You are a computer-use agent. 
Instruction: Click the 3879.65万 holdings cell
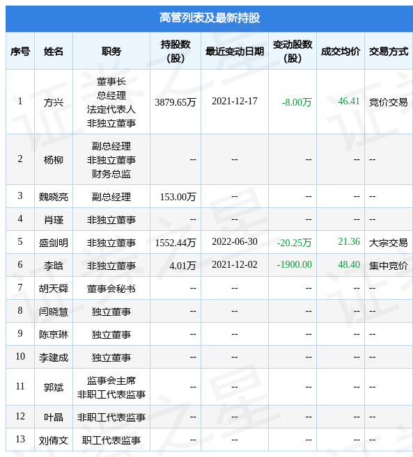(x=176, y=102)
